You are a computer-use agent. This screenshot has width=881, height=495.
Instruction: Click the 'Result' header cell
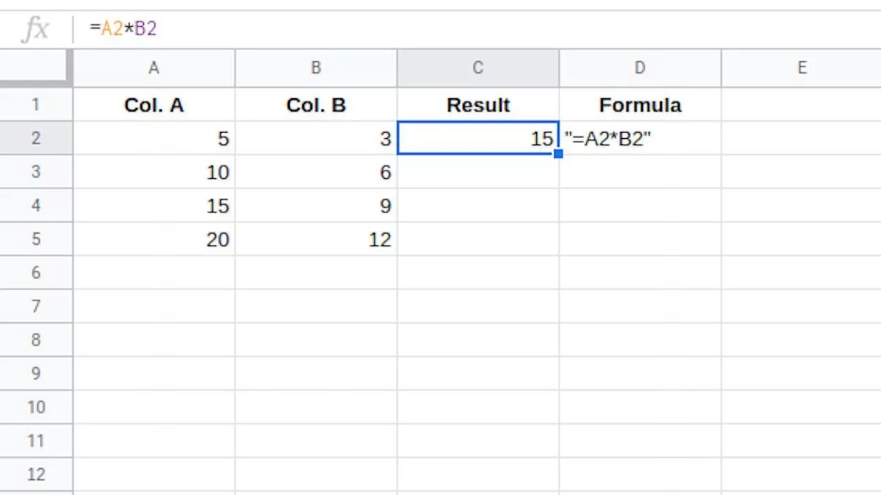click(x=478, y=104)
